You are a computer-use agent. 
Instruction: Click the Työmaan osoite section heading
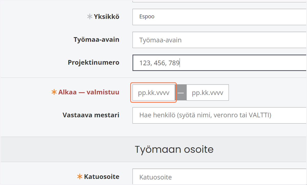tap(174, 149)
